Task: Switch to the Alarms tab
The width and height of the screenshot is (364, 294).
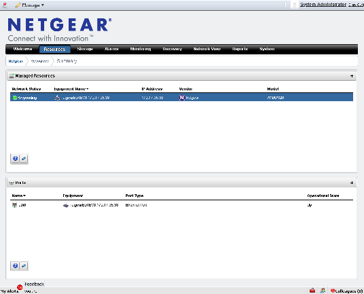Action: pyautogui.click(x=111, y=49)
